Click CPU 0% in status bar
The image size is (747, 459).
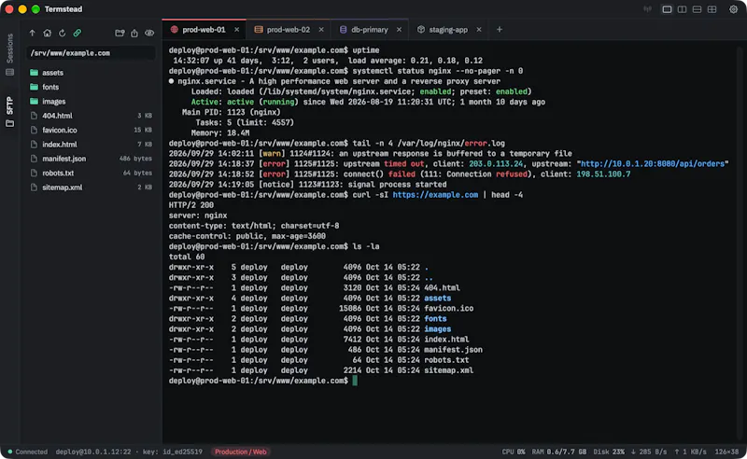coord(514,452)
